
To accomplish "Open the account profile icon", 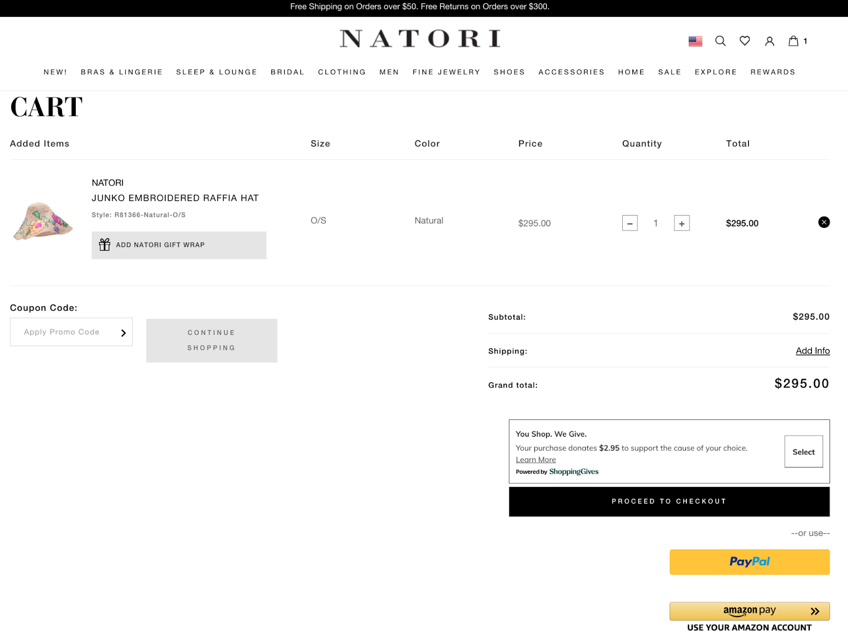I will [x=769, y=41].
